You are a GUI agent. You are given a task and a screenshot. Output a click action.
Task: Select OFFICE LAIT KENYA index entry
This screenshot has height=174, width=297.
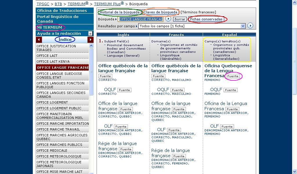point(62,61)
